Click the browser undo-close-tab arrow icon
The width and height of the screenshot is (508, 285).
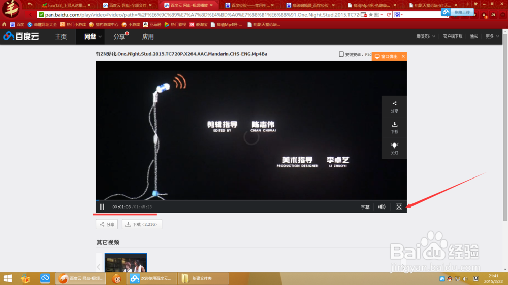(30, 4)
